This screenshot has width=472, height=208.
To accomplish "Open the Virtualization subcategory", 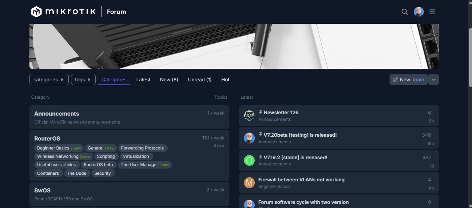I will 136,156.
